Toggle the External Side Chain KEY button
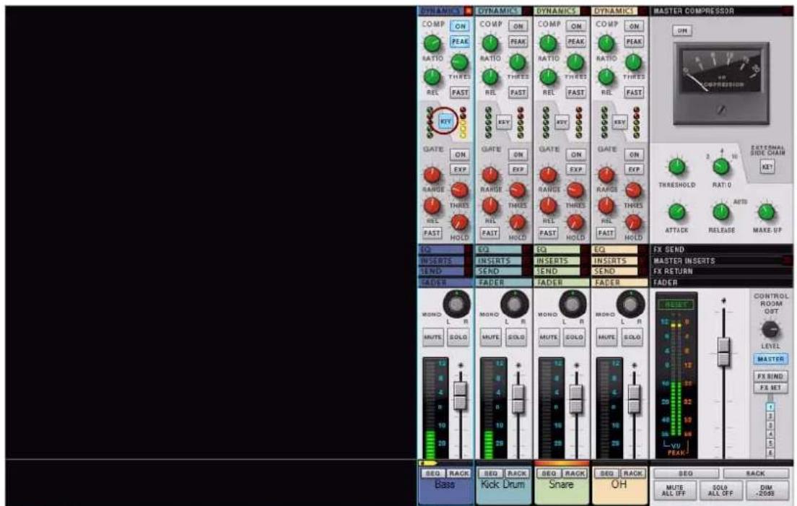Viewport: 797px width, 506px height. [767, 167]
